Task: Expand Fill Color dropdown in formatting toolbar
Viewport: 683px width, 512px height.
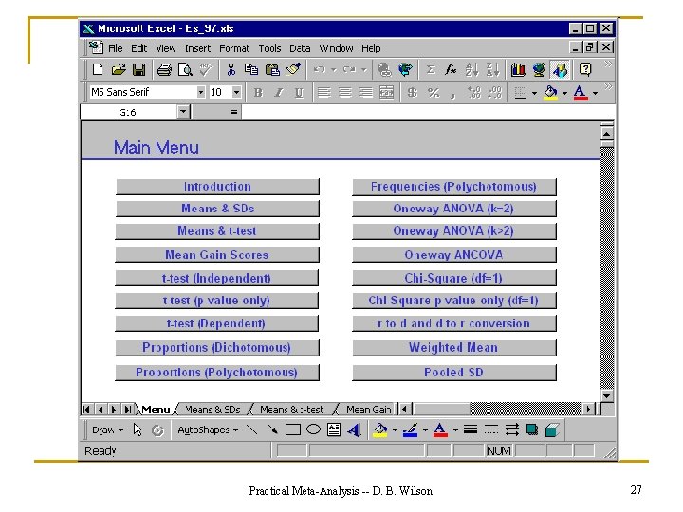Action: coord(565,93)
